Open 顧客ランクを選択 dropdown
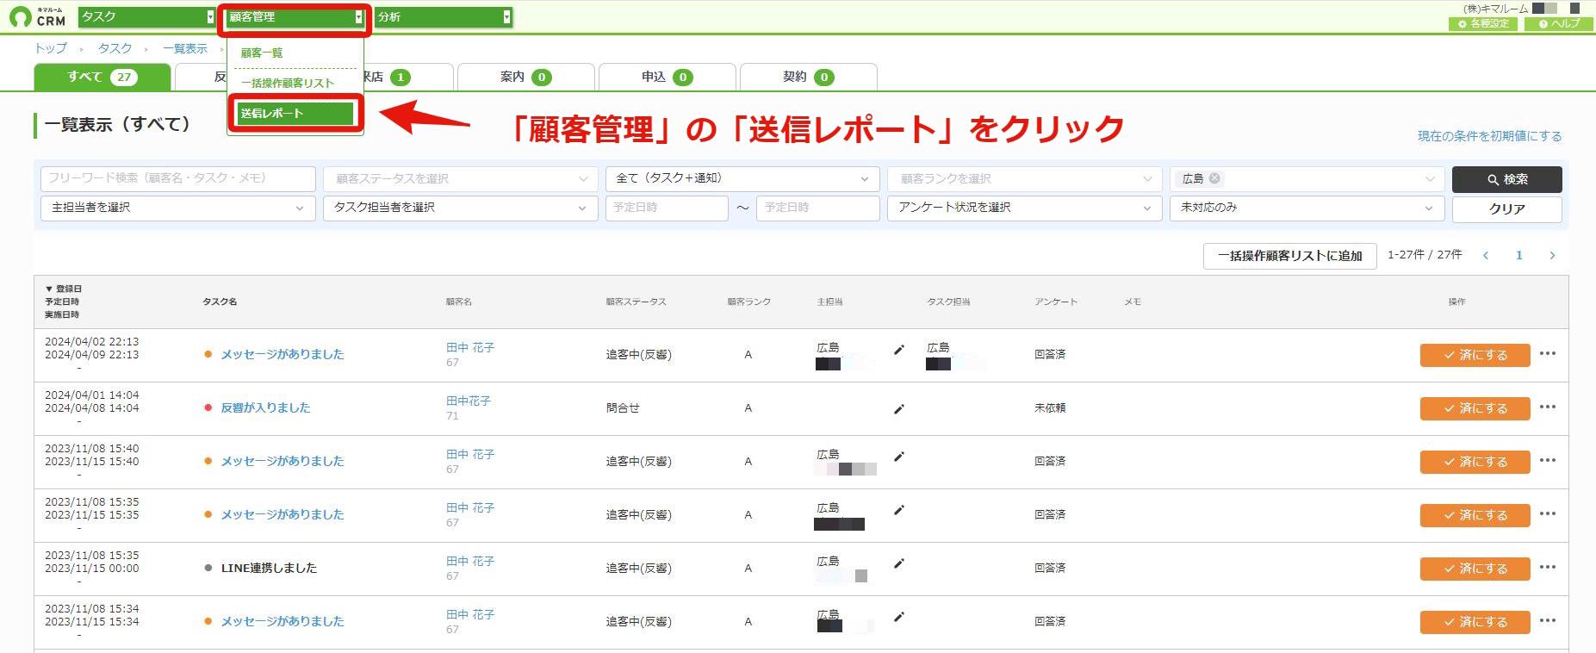This screenshot has width=1596, height=653. pos(1025,178)
